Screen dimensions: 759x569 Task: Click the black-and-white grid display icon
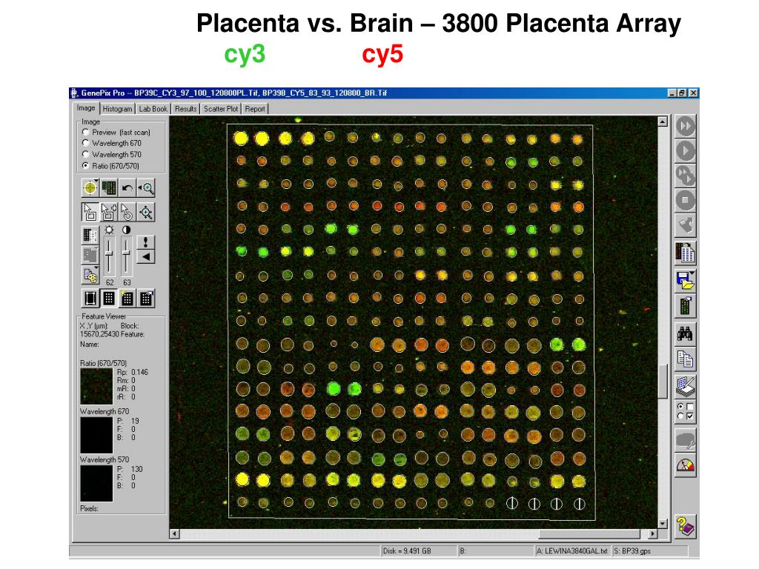click(x=90, y=236)
